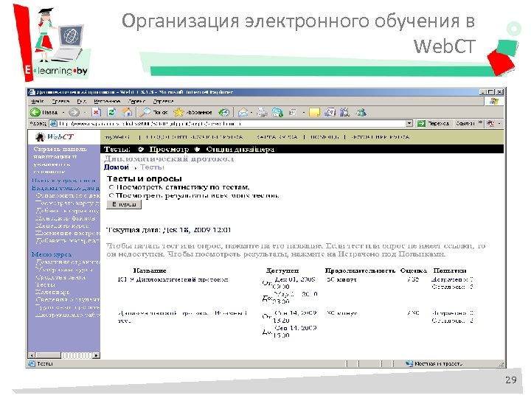531x398 pixels.
Task: Click the green Back arrow toolbar icon
Action: (35, 112)
